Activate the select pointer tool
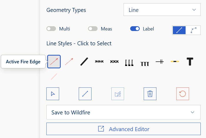The image size is (206, 138). [x=53, y=94]
